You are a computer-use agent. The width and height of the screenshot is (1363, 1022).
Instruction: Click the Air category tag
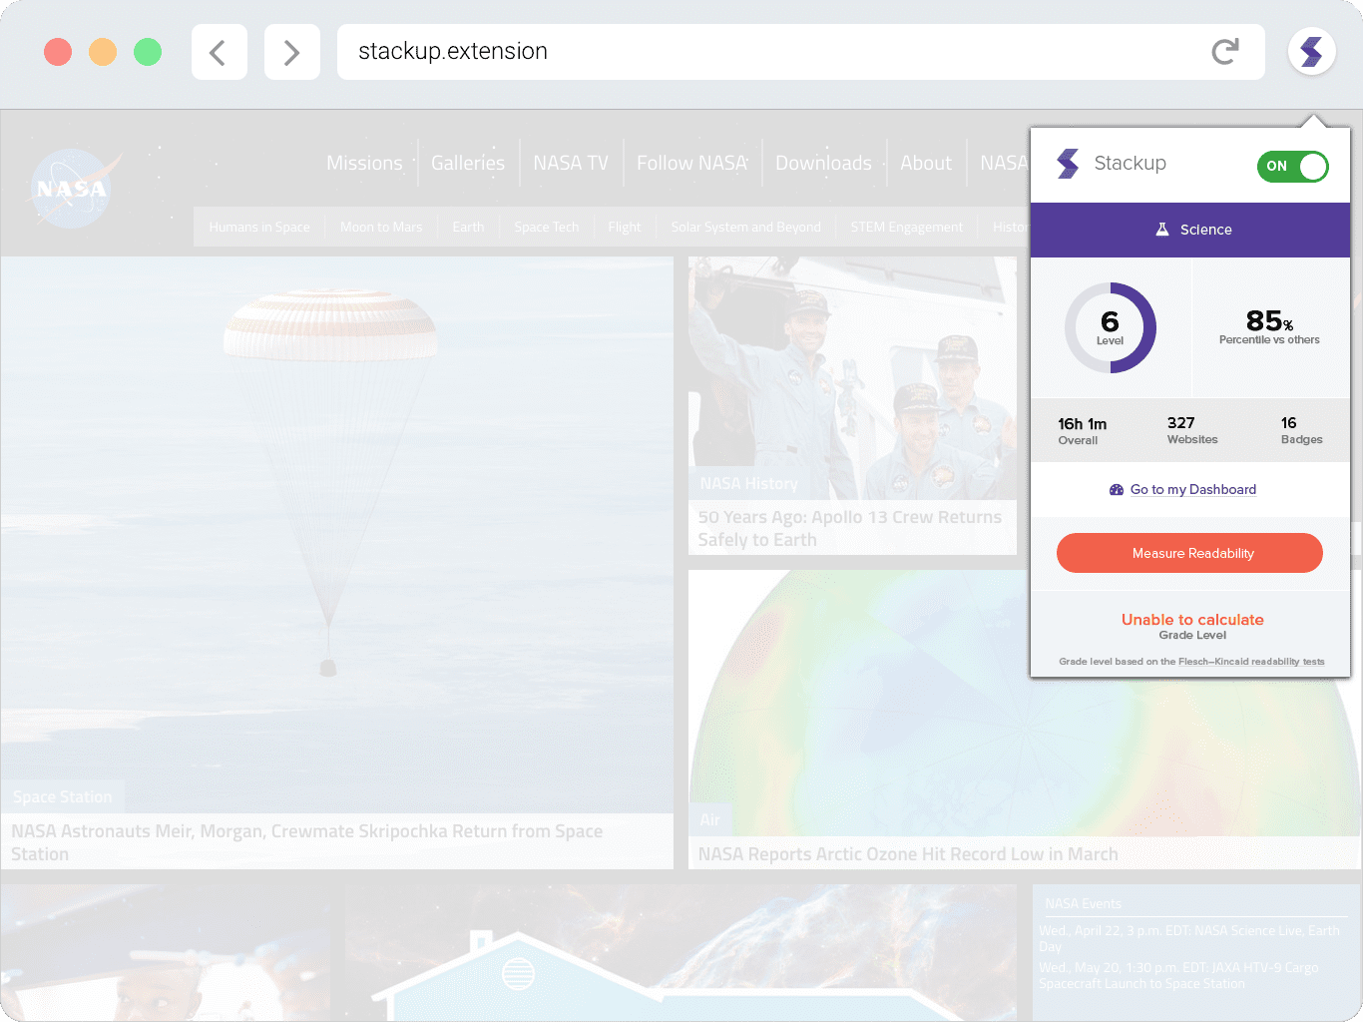click(709, 819)
